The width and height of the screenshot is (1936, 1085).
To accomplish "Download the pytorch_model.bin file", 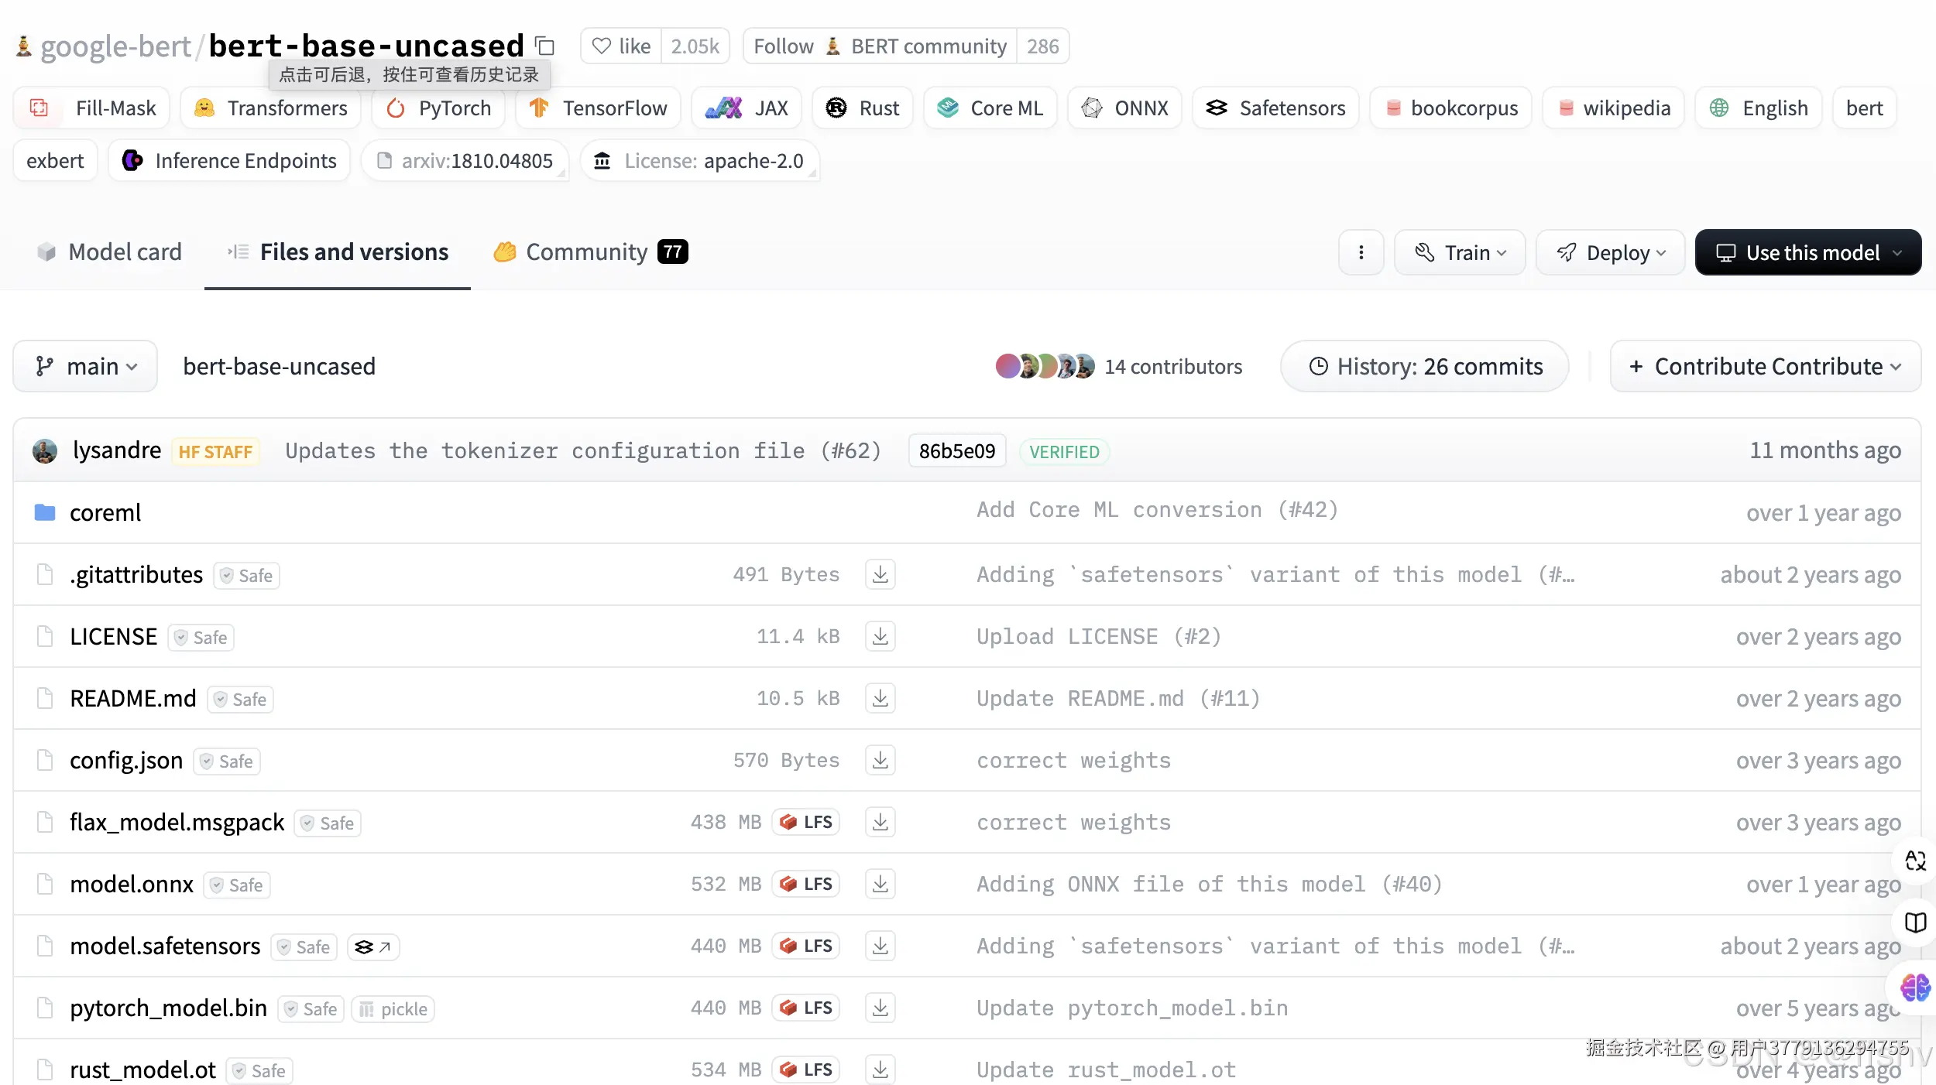I will (x=880, y=1008).
